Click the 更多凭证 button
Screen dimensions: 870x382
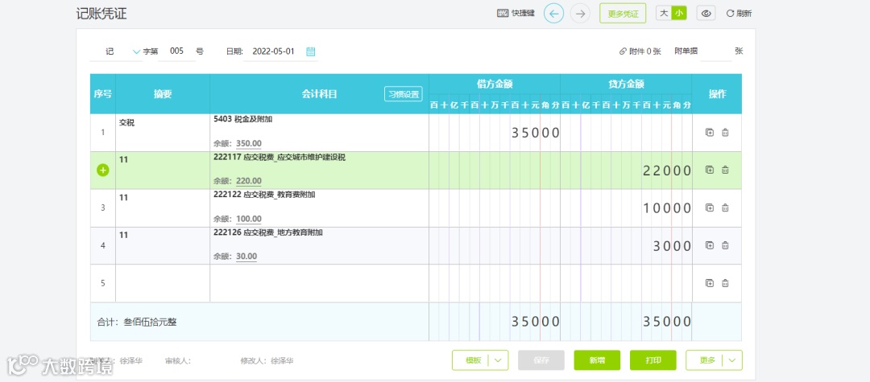tap(623, 14)
